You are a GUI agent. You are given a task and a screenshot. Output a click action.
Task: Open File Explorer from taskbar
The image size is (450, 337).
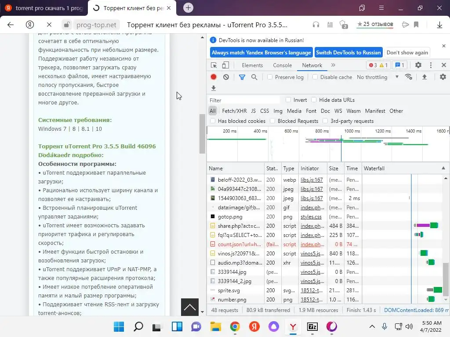(x=215, y=326)
